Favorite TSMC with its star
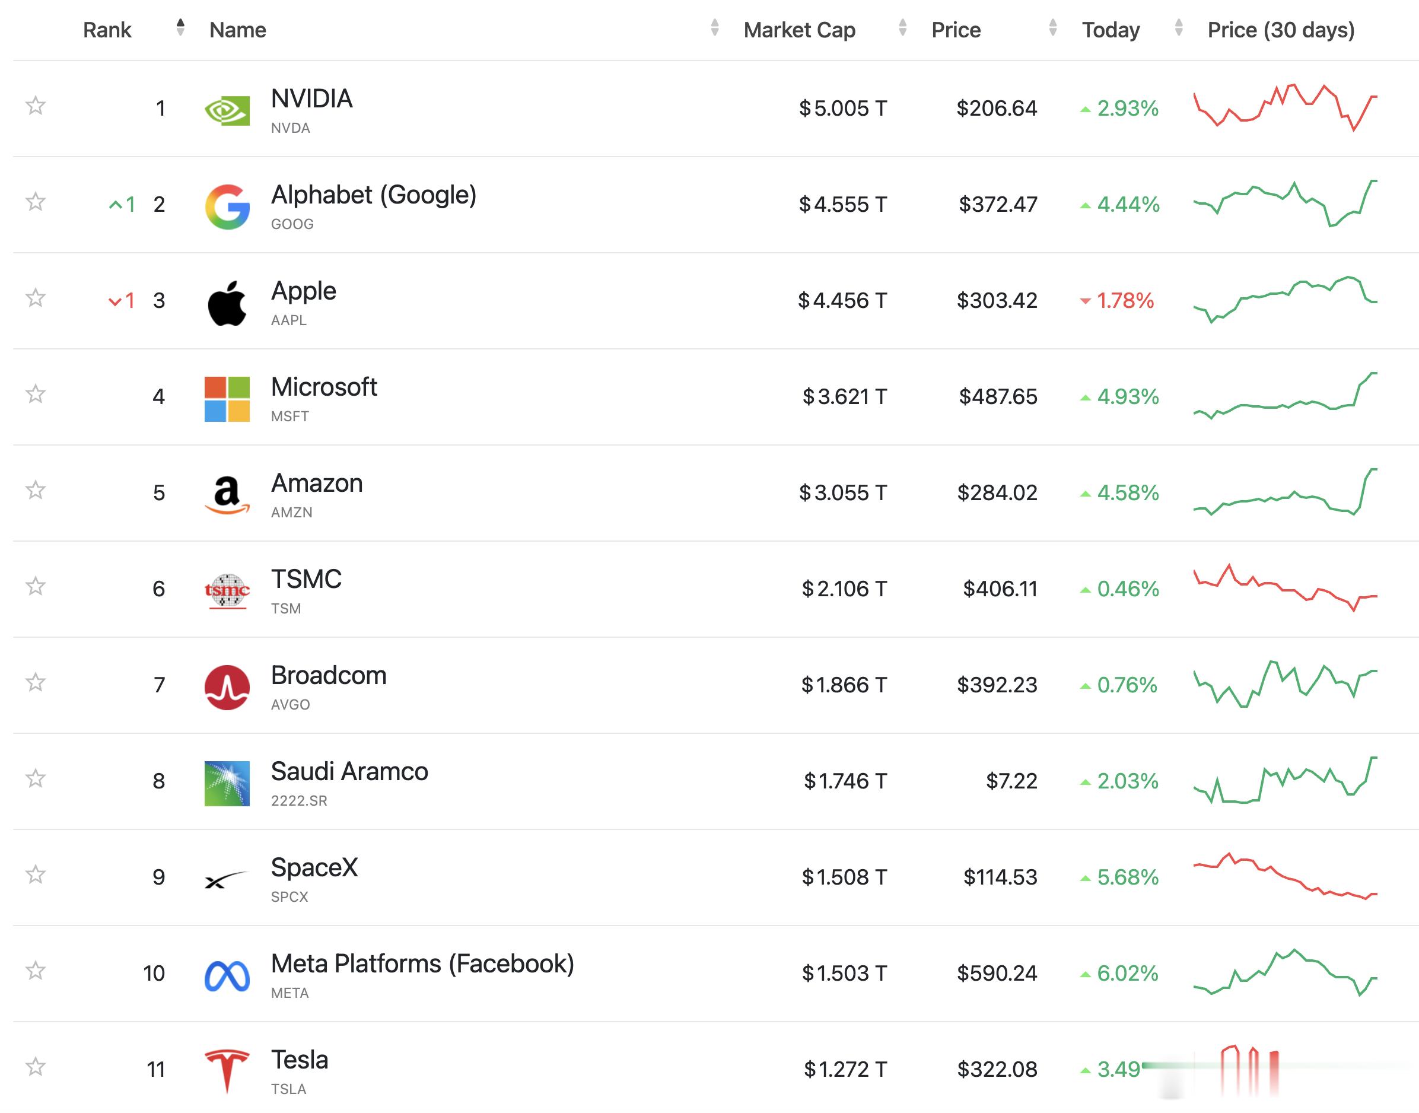 pos(35,586)
